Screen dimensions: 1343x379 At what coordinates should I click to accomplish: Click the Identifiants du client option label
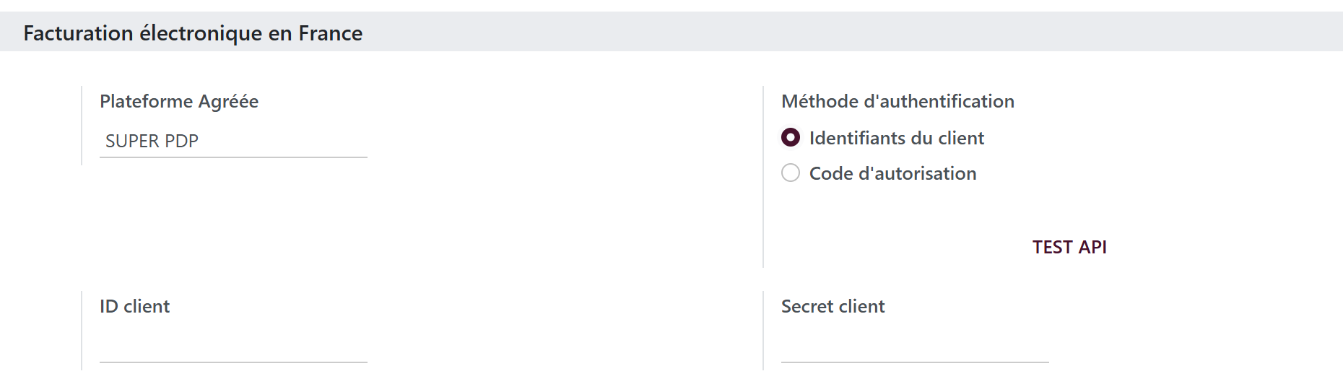pyautogui.click(x=897, y=138)
